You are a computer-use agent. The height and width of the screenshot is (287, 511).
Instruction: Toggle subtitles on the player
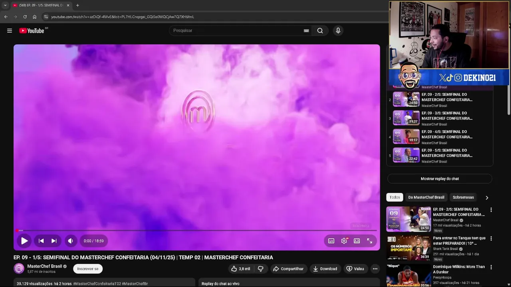[331, 241]
